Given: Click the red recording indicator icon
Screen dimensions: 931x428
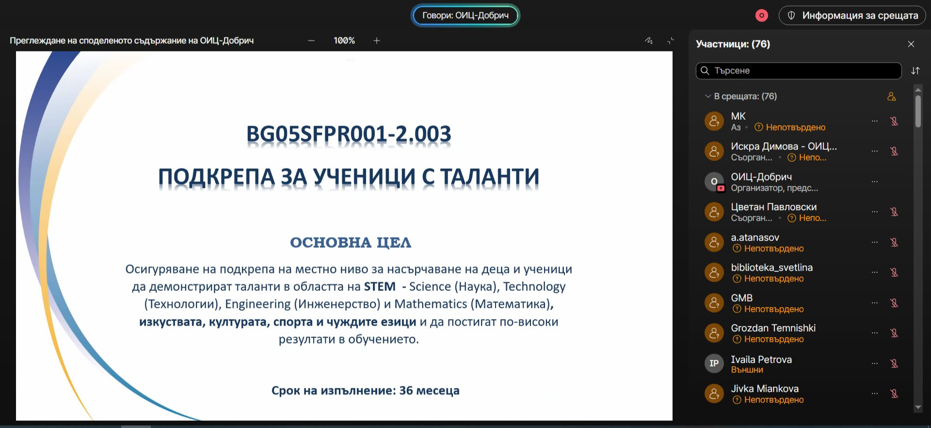Looking at the screenshot, I should 761,16.
